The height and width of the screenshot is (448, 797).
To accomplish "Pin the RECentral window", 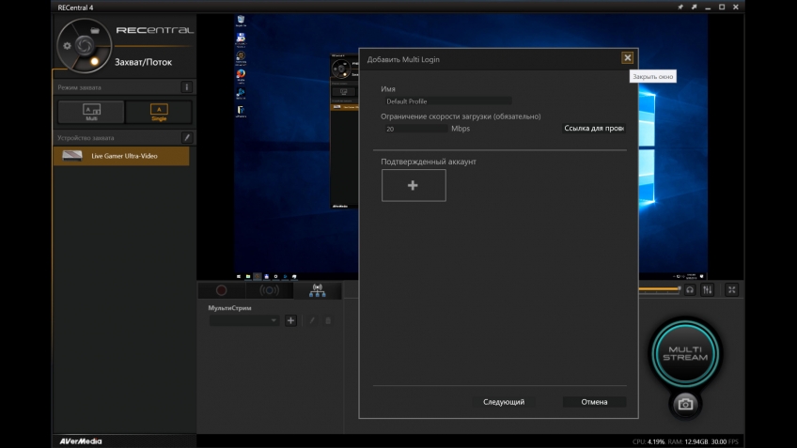I will (680, 8).
